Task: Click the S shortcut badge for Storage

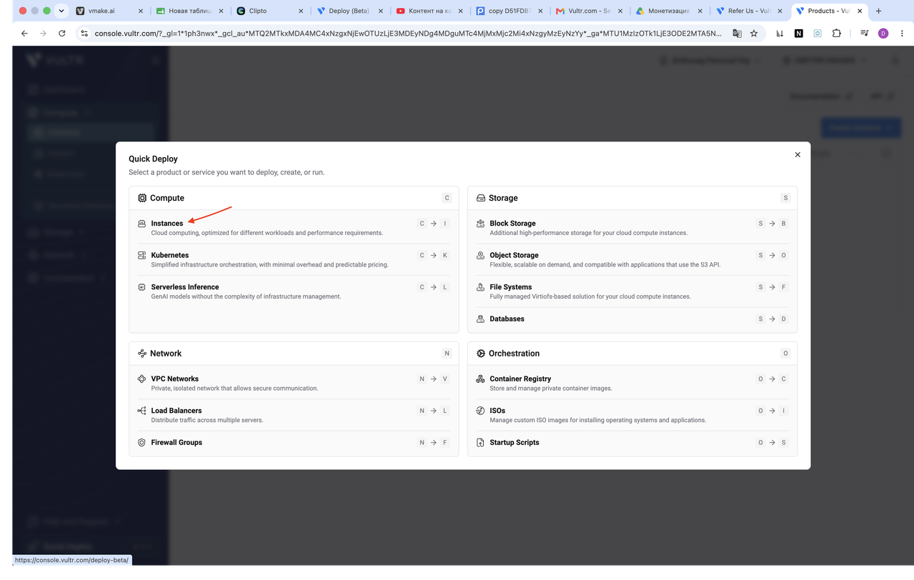Action: [x=785, y=198]
